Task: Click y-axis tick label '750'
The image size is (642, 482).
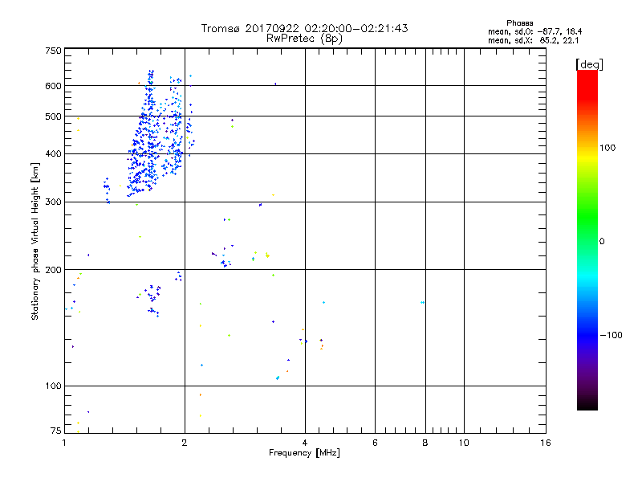Action: (54, 51)
